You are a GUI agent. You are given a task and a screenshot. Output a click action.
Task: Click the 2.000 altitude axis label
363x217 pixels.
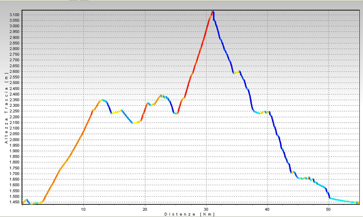15,140
